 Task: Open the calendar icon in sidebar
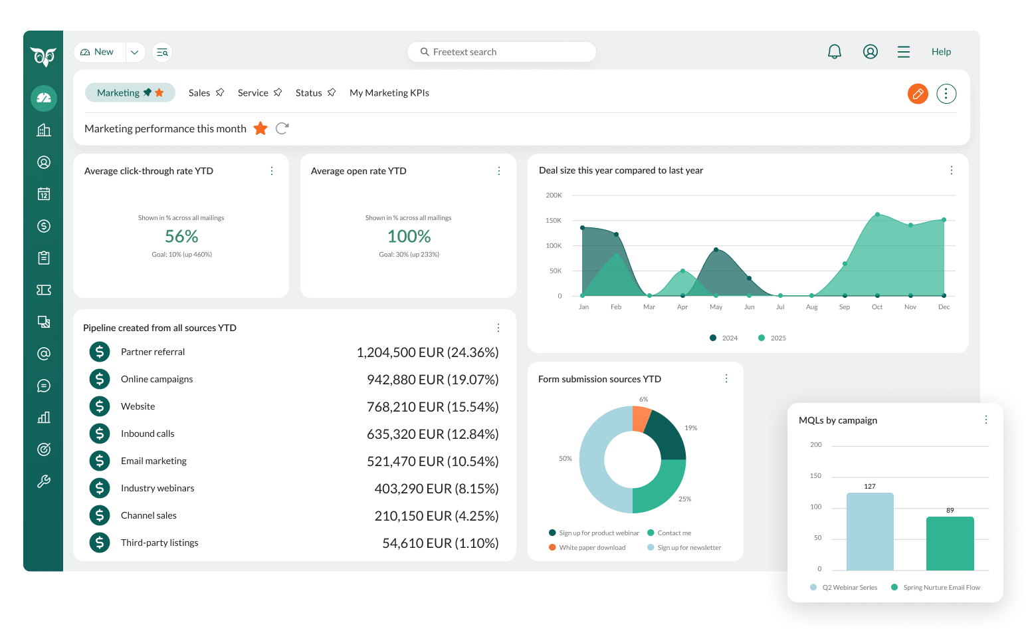(44, 194)
